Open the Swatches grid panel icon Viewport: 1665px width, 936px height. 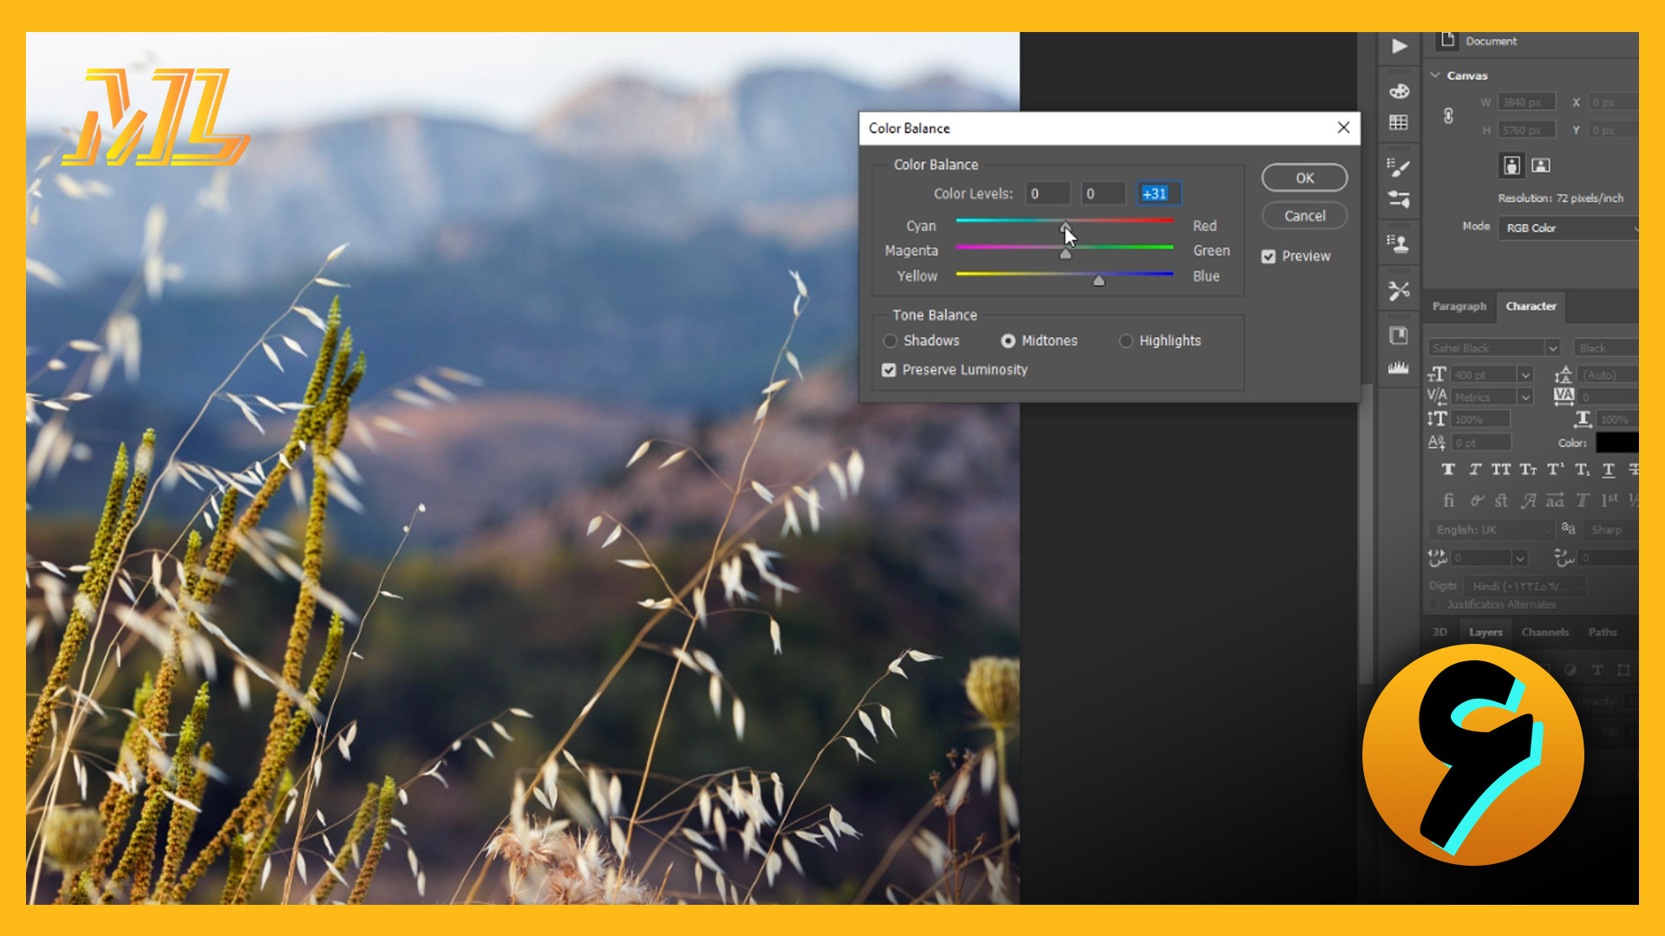(1399, 122)
